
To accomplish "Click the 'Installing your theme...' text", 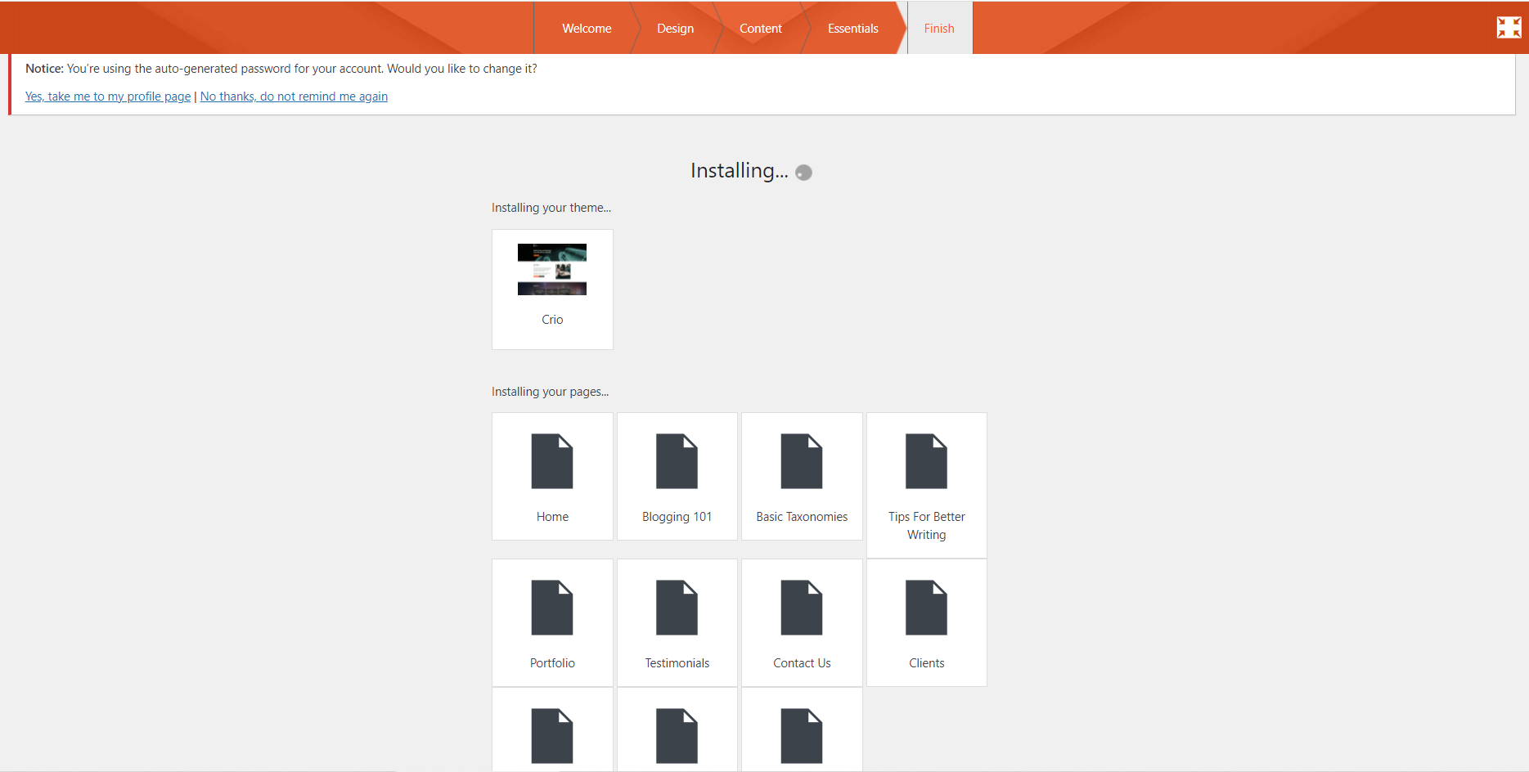I will pyautogui.click(x=551, y=208).
